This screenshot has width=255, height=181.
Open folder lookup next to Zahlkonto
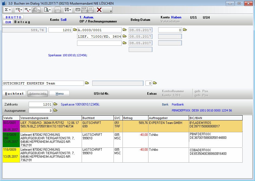pyautogui.click(x=55, y=104)
